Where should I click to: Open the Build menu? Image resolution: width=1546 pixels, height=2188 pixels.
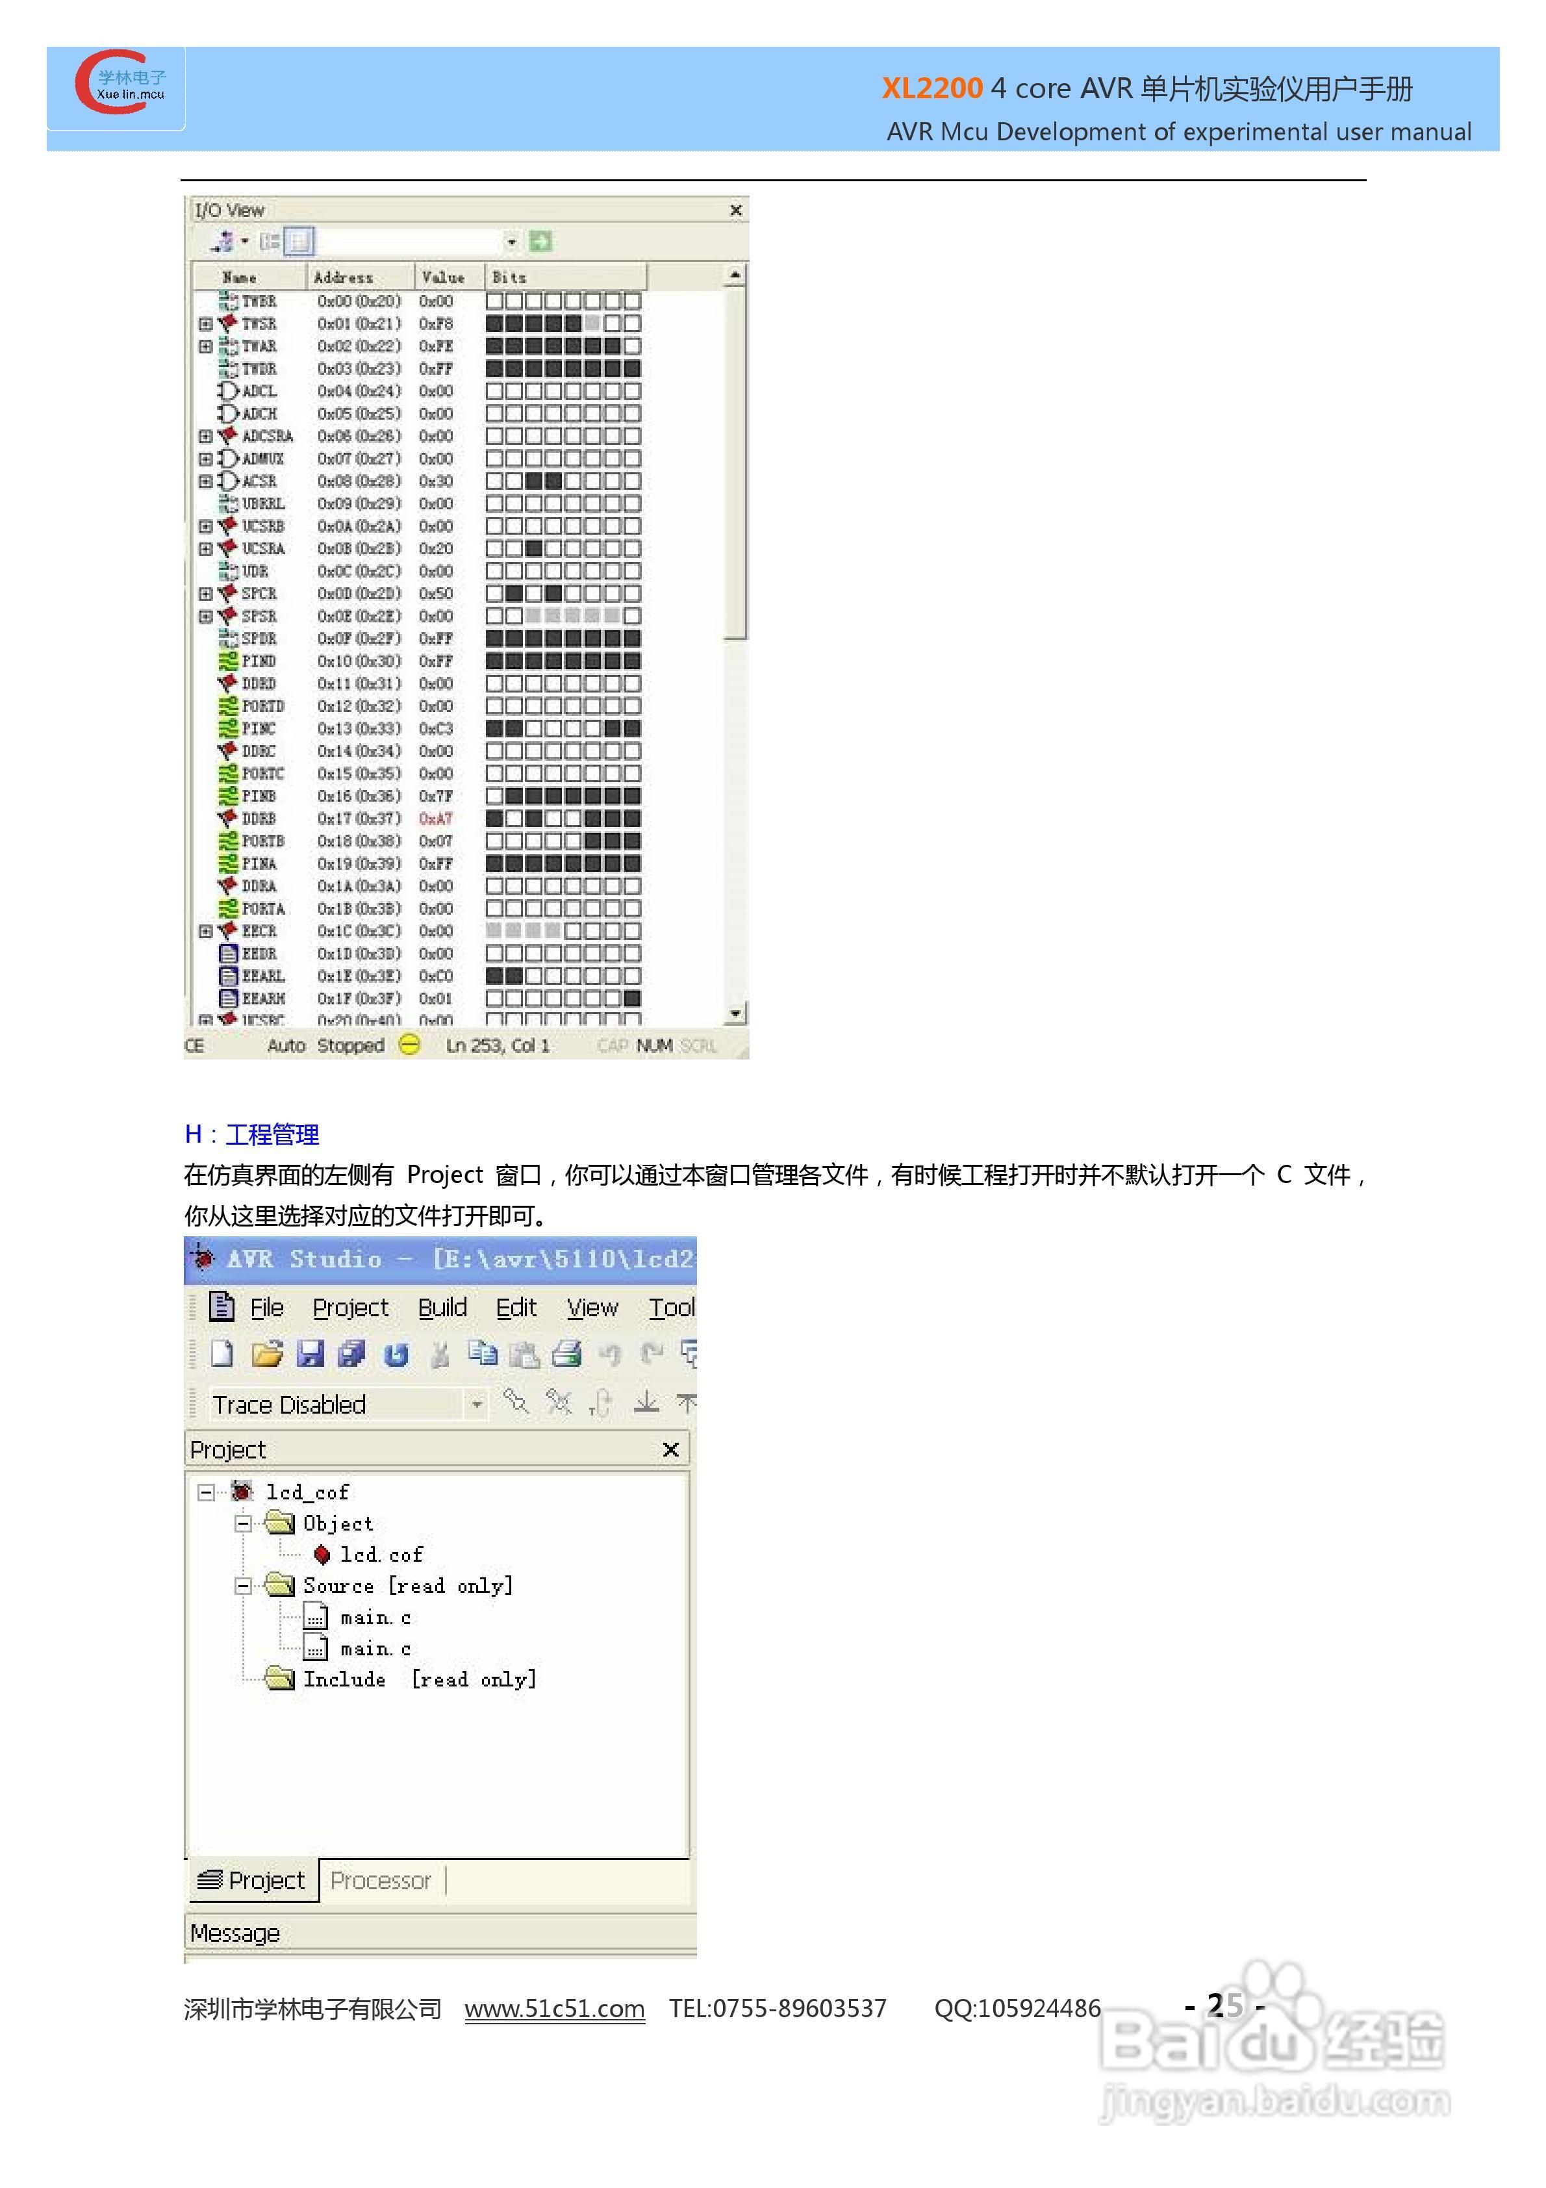coord(442,1308)
